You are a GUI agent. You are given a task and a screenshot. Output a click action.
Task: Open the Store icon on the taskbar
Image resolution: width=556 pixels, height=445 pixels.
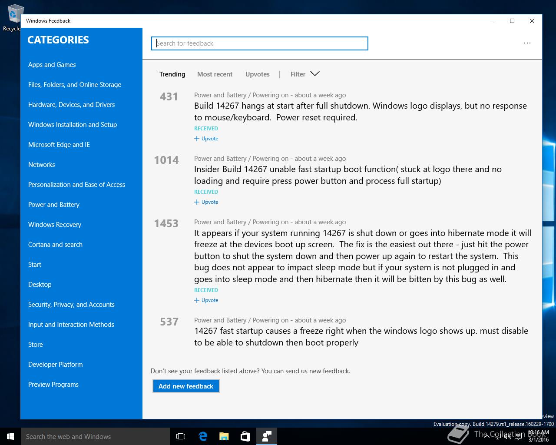[x=245, y=436]
